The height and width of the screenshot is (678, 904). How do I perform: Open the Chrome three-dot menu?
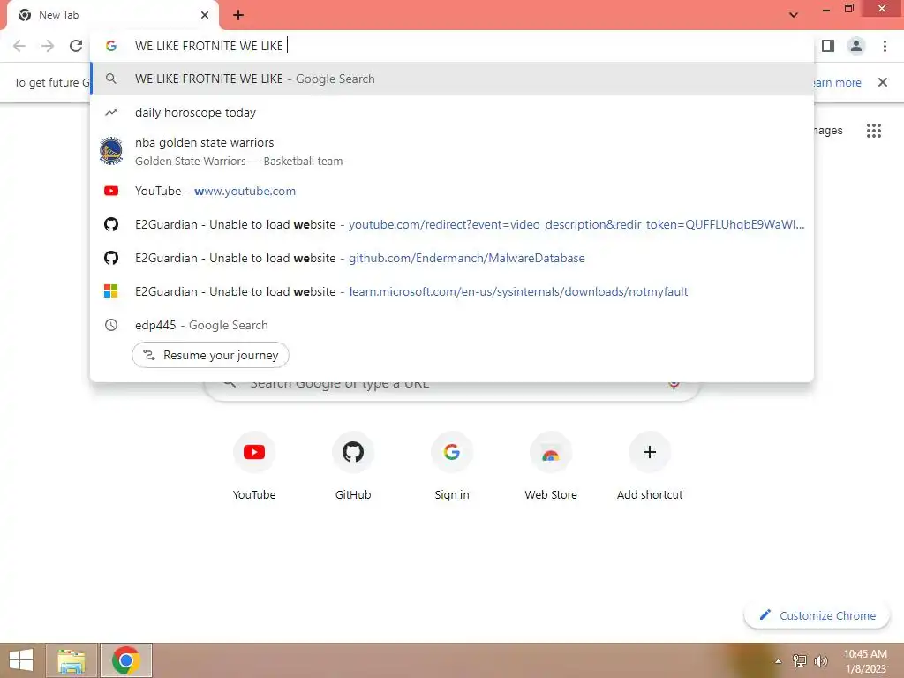click(885, 46)
